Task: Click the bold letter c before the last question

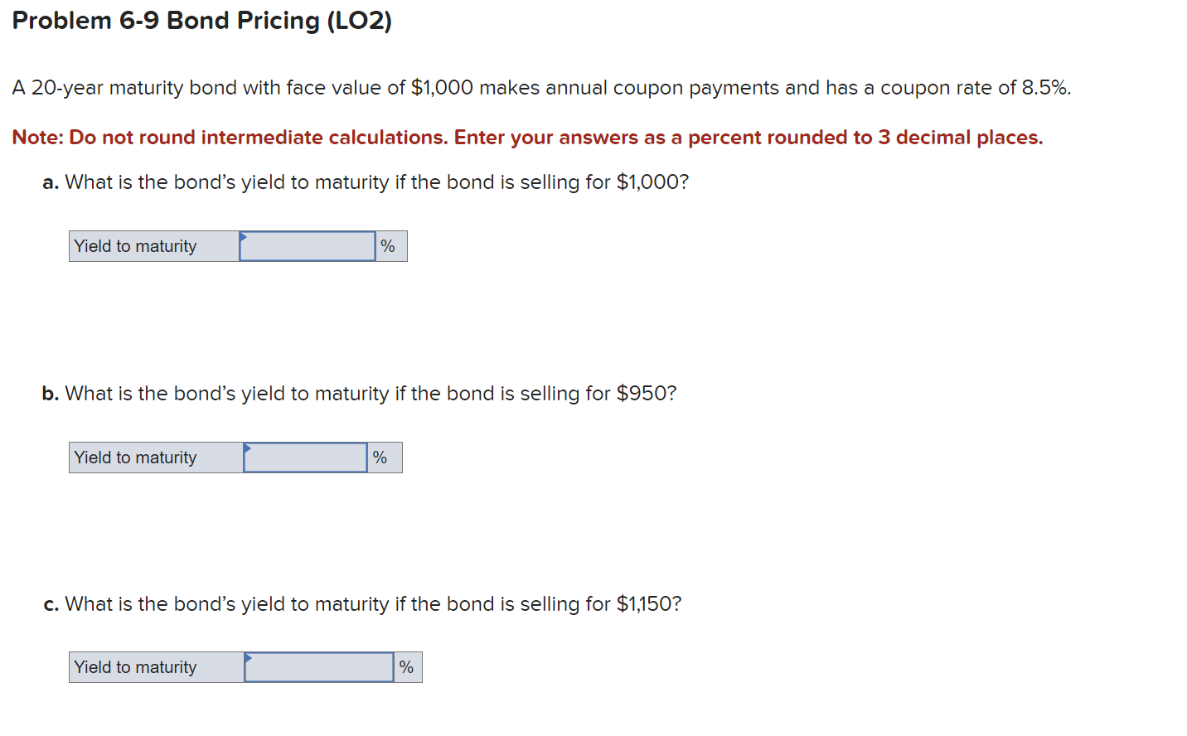Action: tap(50, 603)
